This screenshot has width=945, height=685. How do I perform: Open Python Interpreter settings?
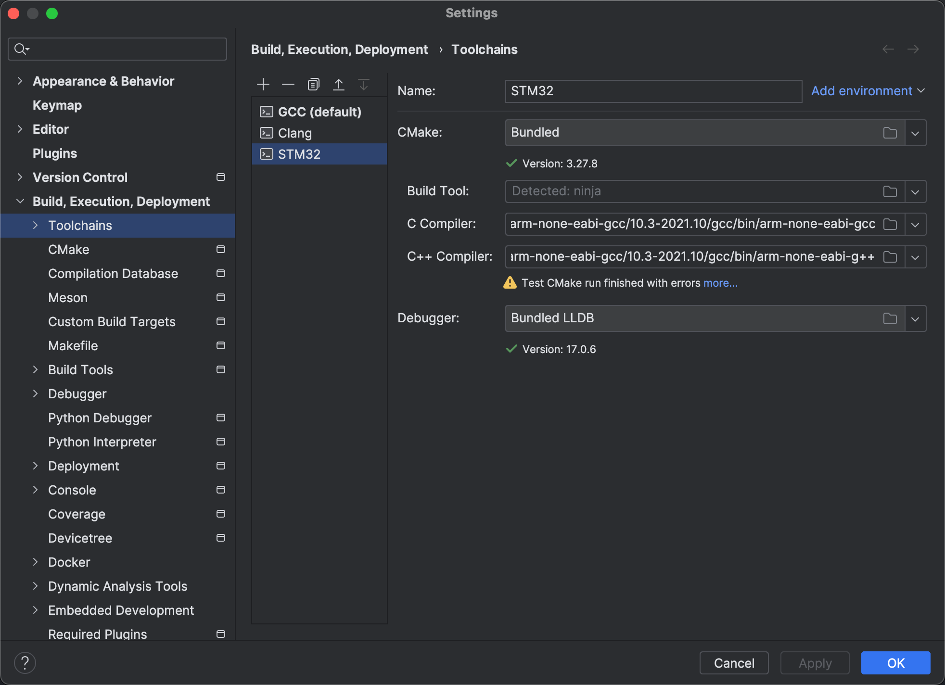[x=102, y=442]
